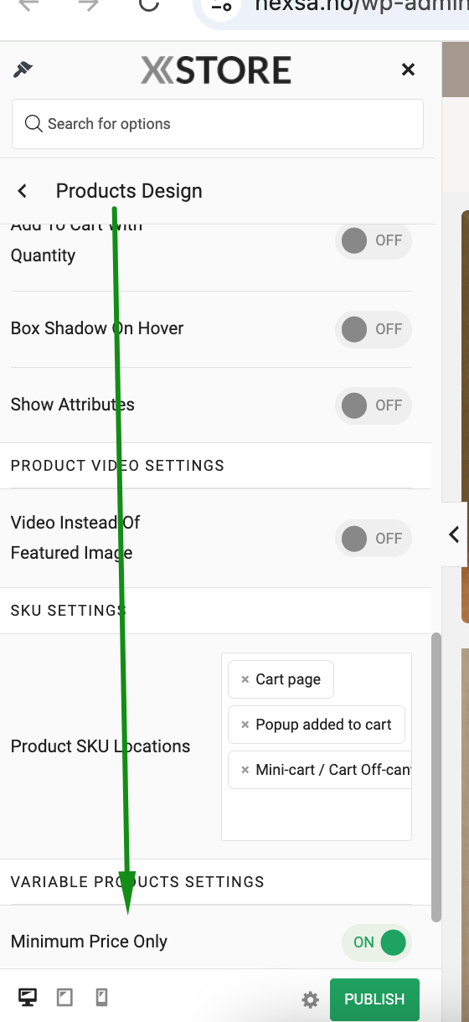The height and width of the screenshot is (1022, 469).
Task: Go back from Products Design section
Action: click(x=23, y=191)
